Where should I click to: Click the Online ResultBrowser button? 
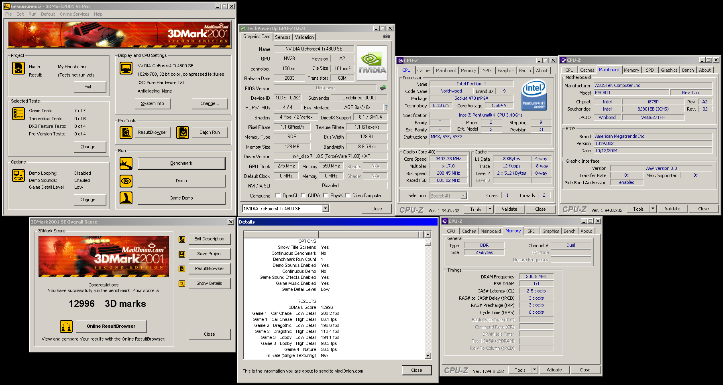click(111, 327)
